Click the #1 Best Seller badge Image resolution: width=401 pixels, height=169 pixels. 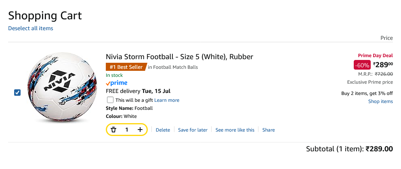[126, 67]
